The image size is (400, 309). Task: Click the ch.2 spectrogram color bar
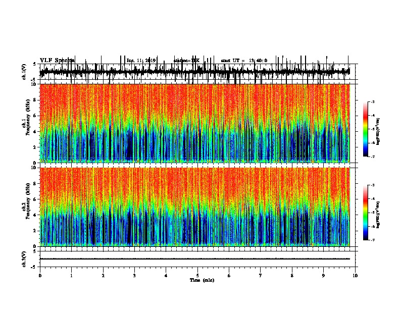(x=366, y=213)
